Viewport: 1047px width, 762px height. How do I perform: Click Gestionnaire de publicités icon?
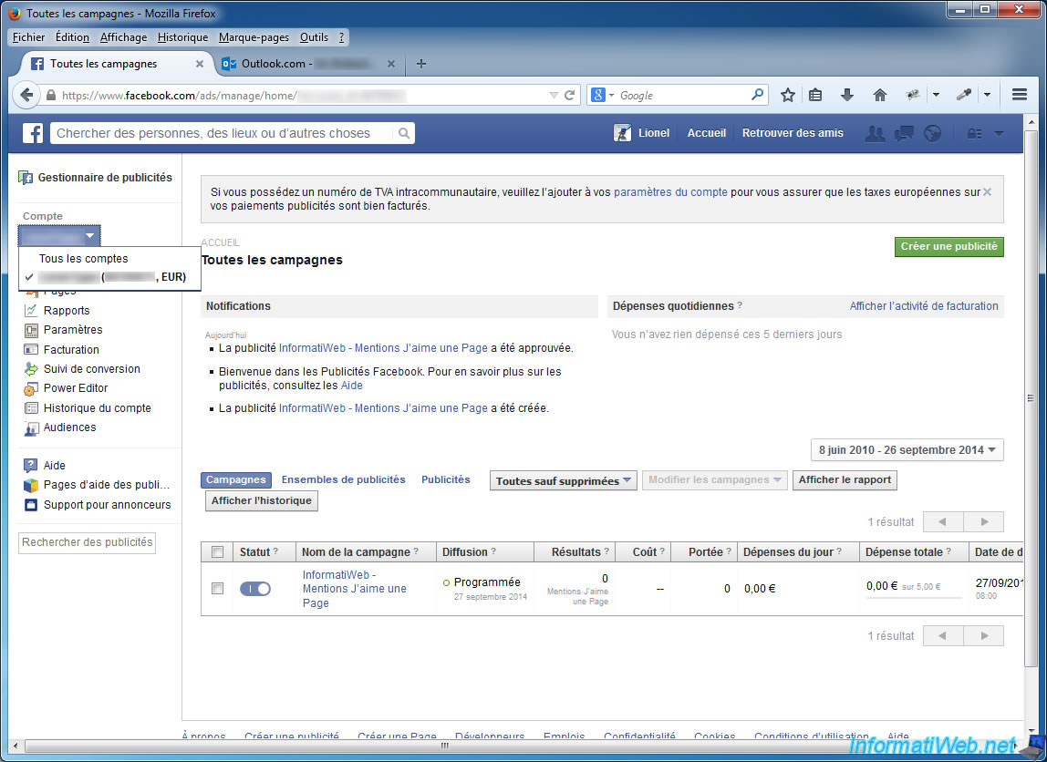(x=26, y=178)
